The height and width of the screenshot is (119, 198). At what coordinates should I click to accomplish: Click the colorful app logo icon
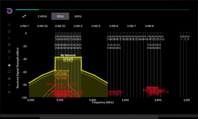click(10, 11)
